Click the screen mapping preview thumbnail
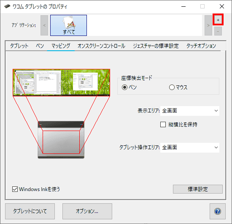Viewport: 232px width, 224px height. pos(61,82)
